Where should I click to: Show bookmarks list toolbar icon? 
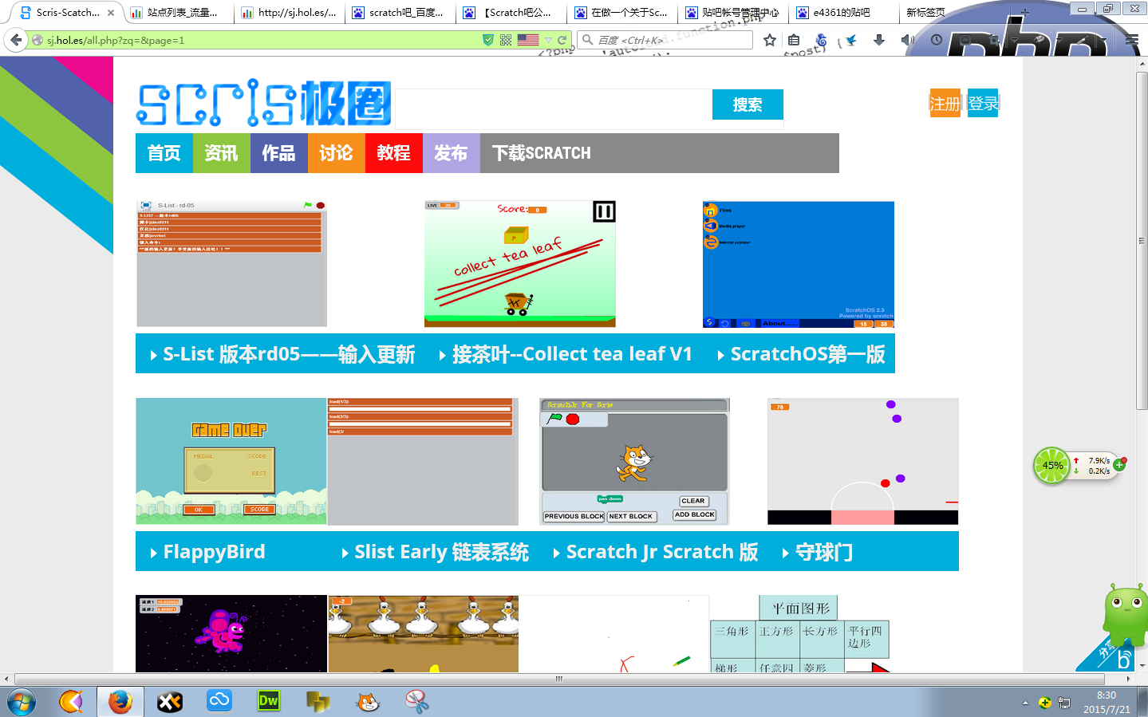794,40
